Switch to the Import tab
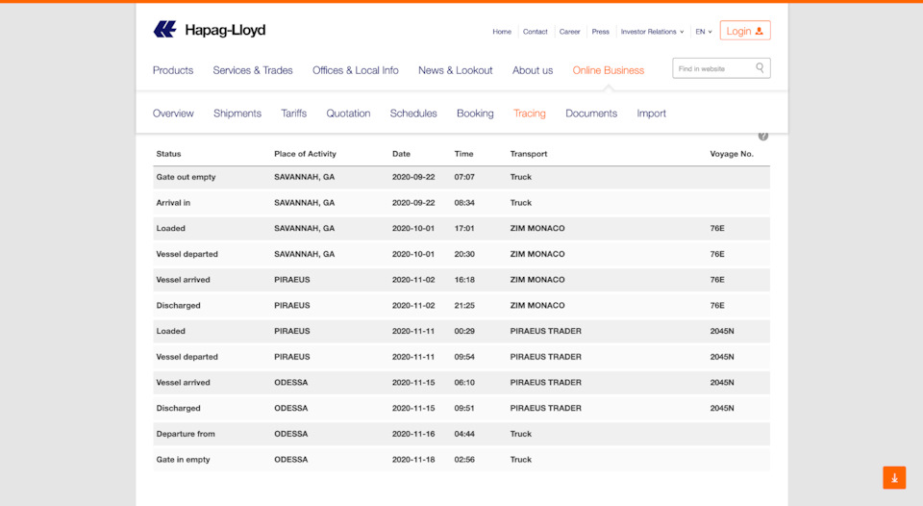 click(651, 114)
